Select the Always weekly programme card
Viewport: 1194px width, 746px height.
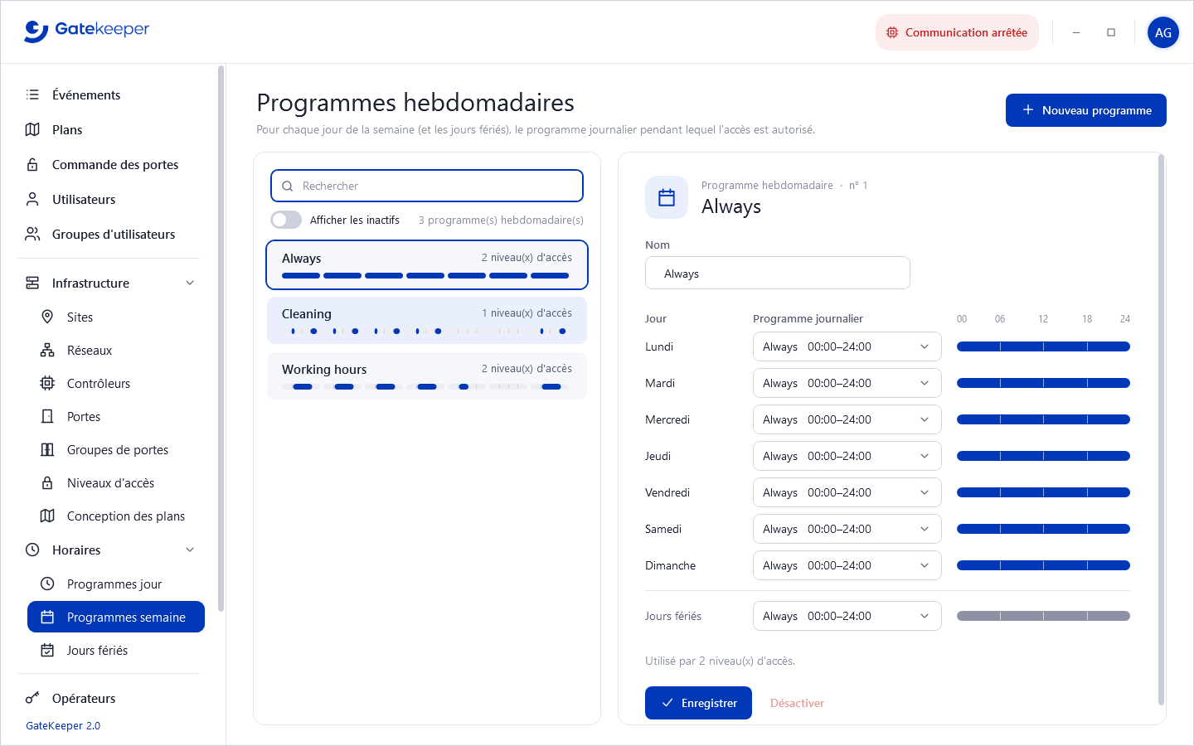click(x=427, y=264)
